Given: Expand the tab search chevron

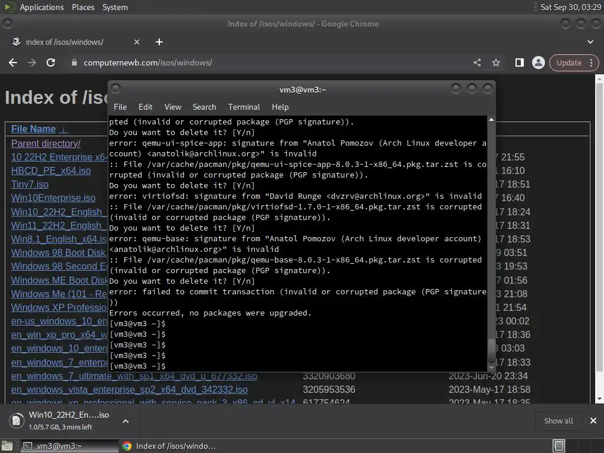Looking at the screenshot, I should point(590,42).
